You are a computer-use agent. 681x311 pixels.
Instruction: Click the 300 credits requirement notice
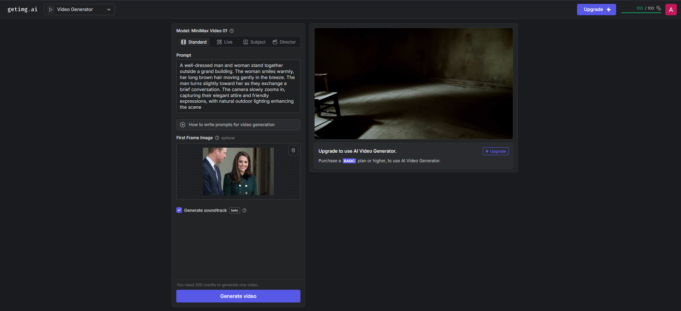(217, 285)
